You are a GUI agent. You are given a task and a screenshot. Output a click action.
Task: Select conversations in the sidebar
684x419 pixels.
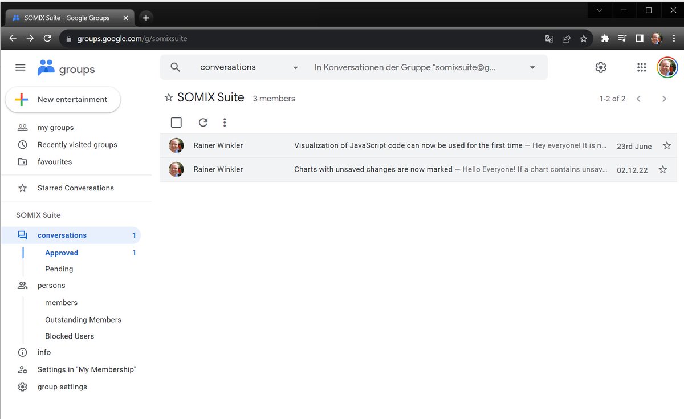click(x=71, y=235)
